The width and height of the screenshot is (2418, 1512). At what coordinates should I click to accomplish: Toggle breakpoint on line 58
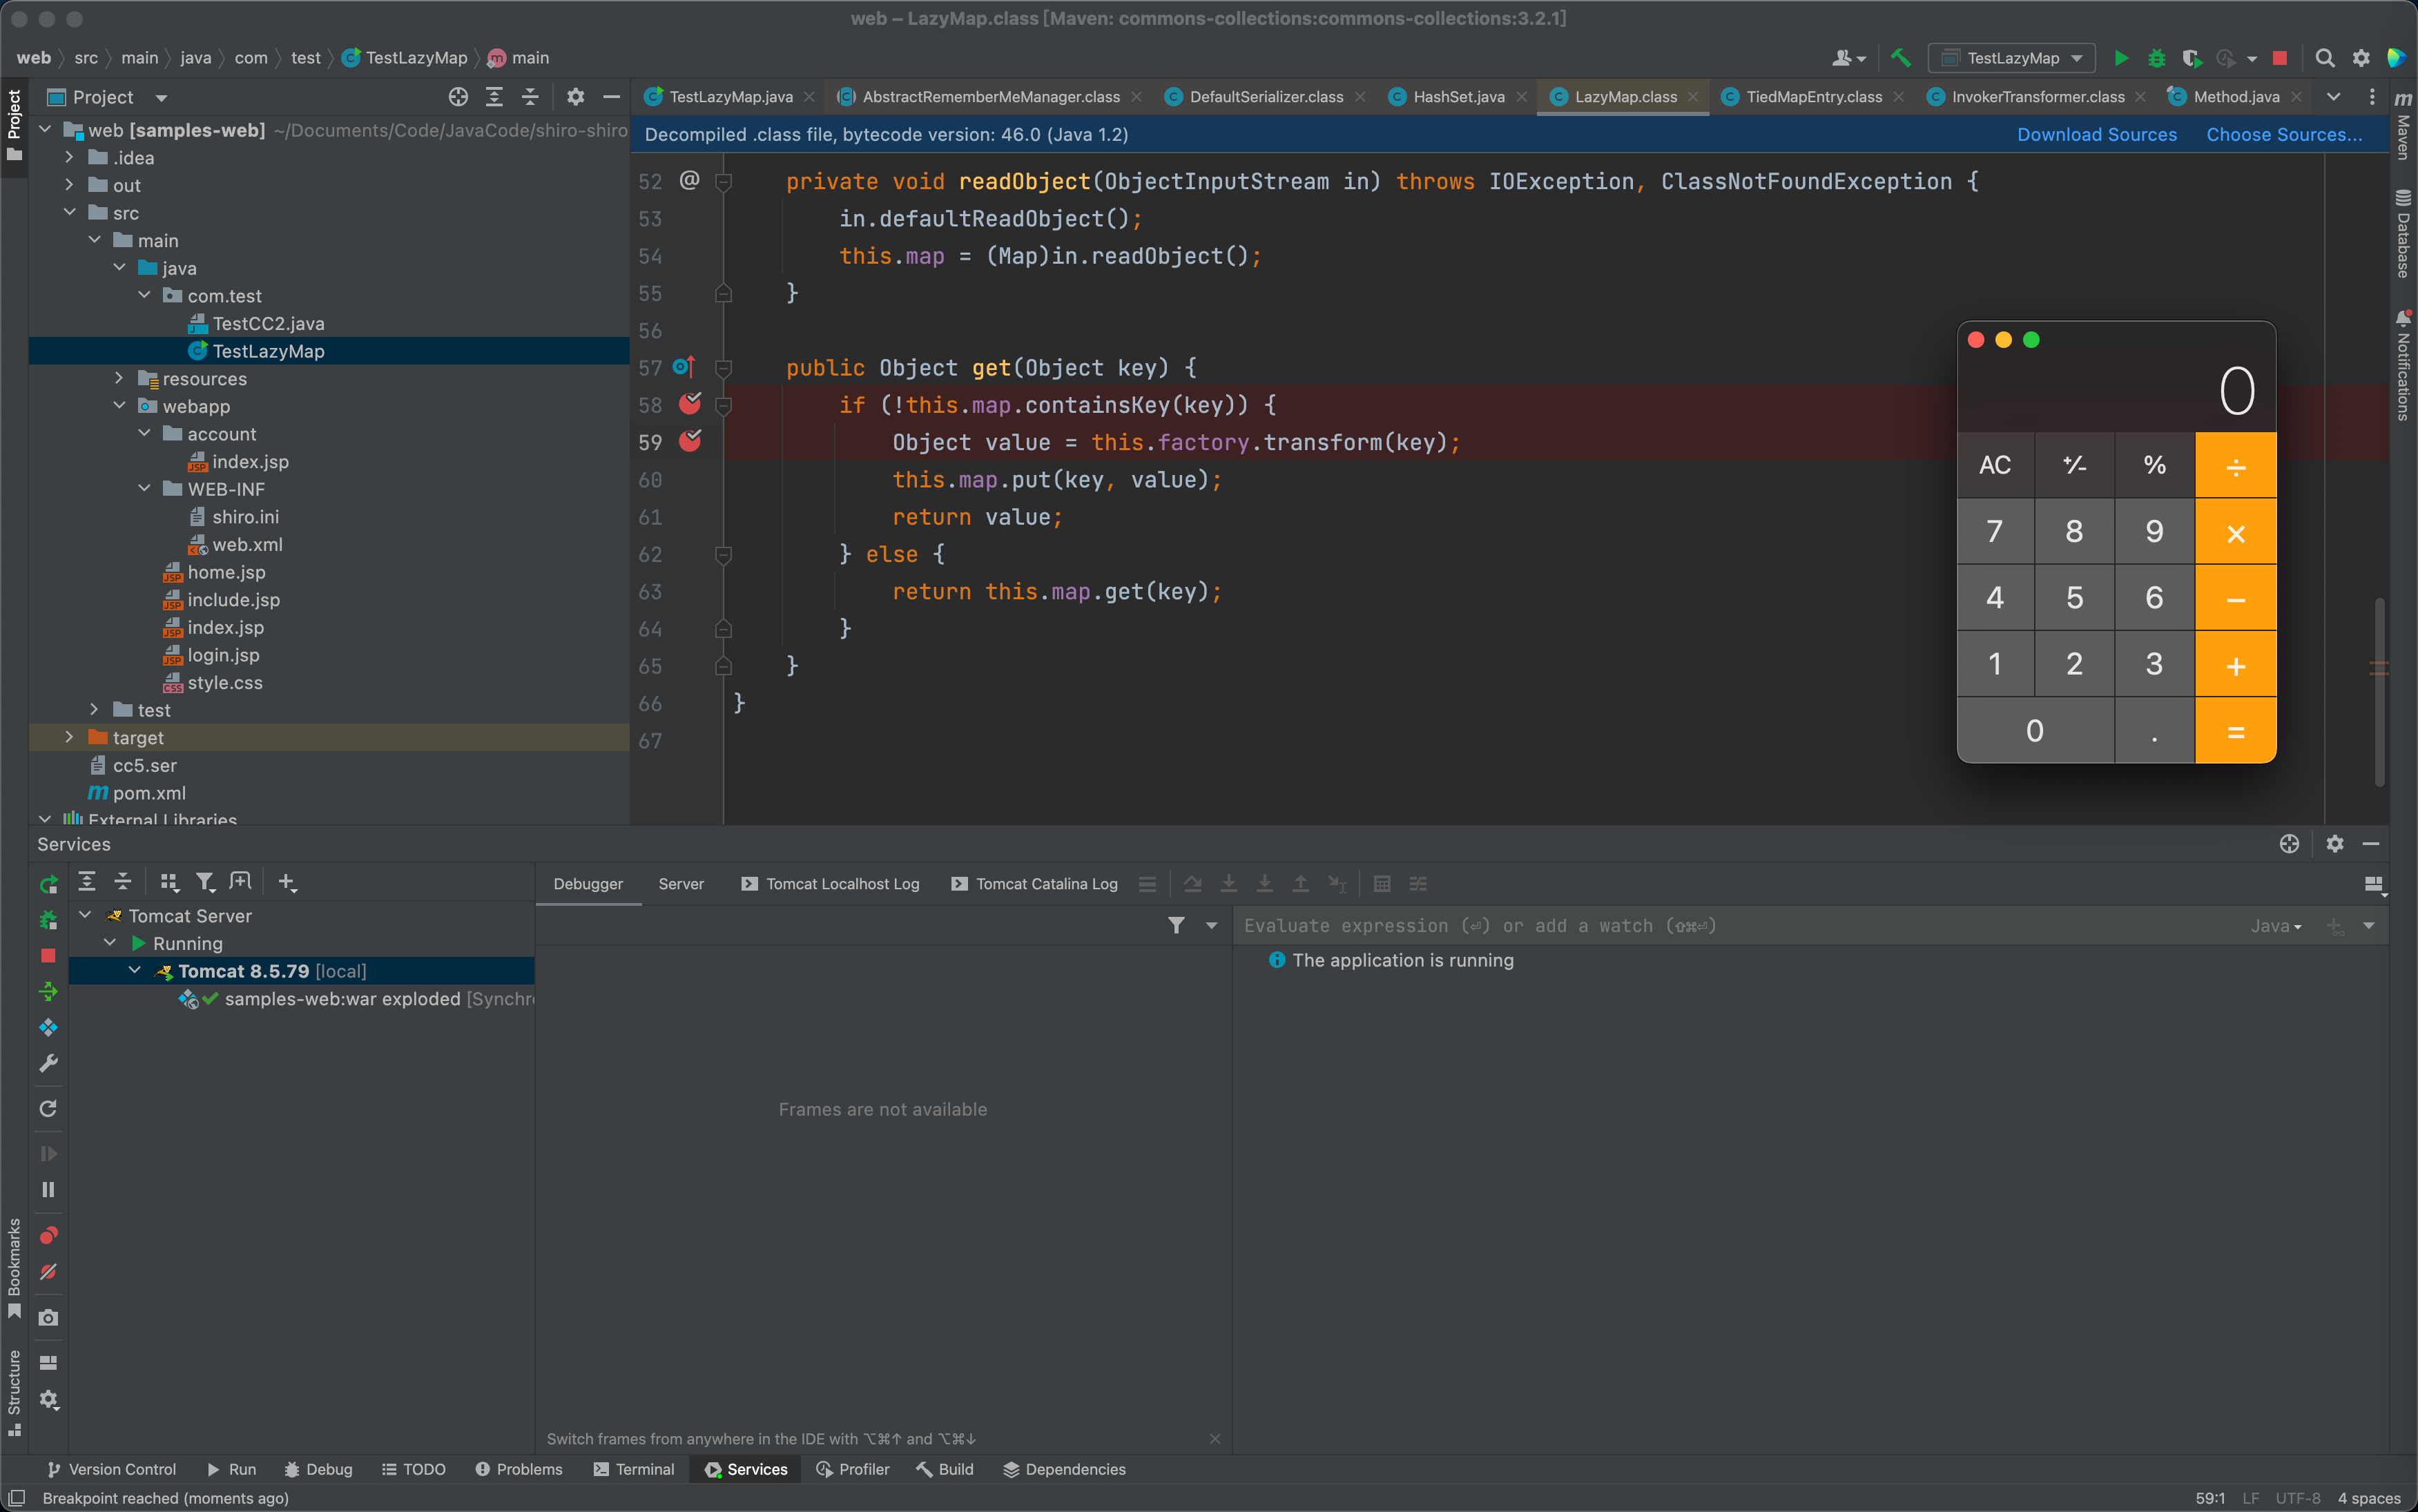click(690, 404)
